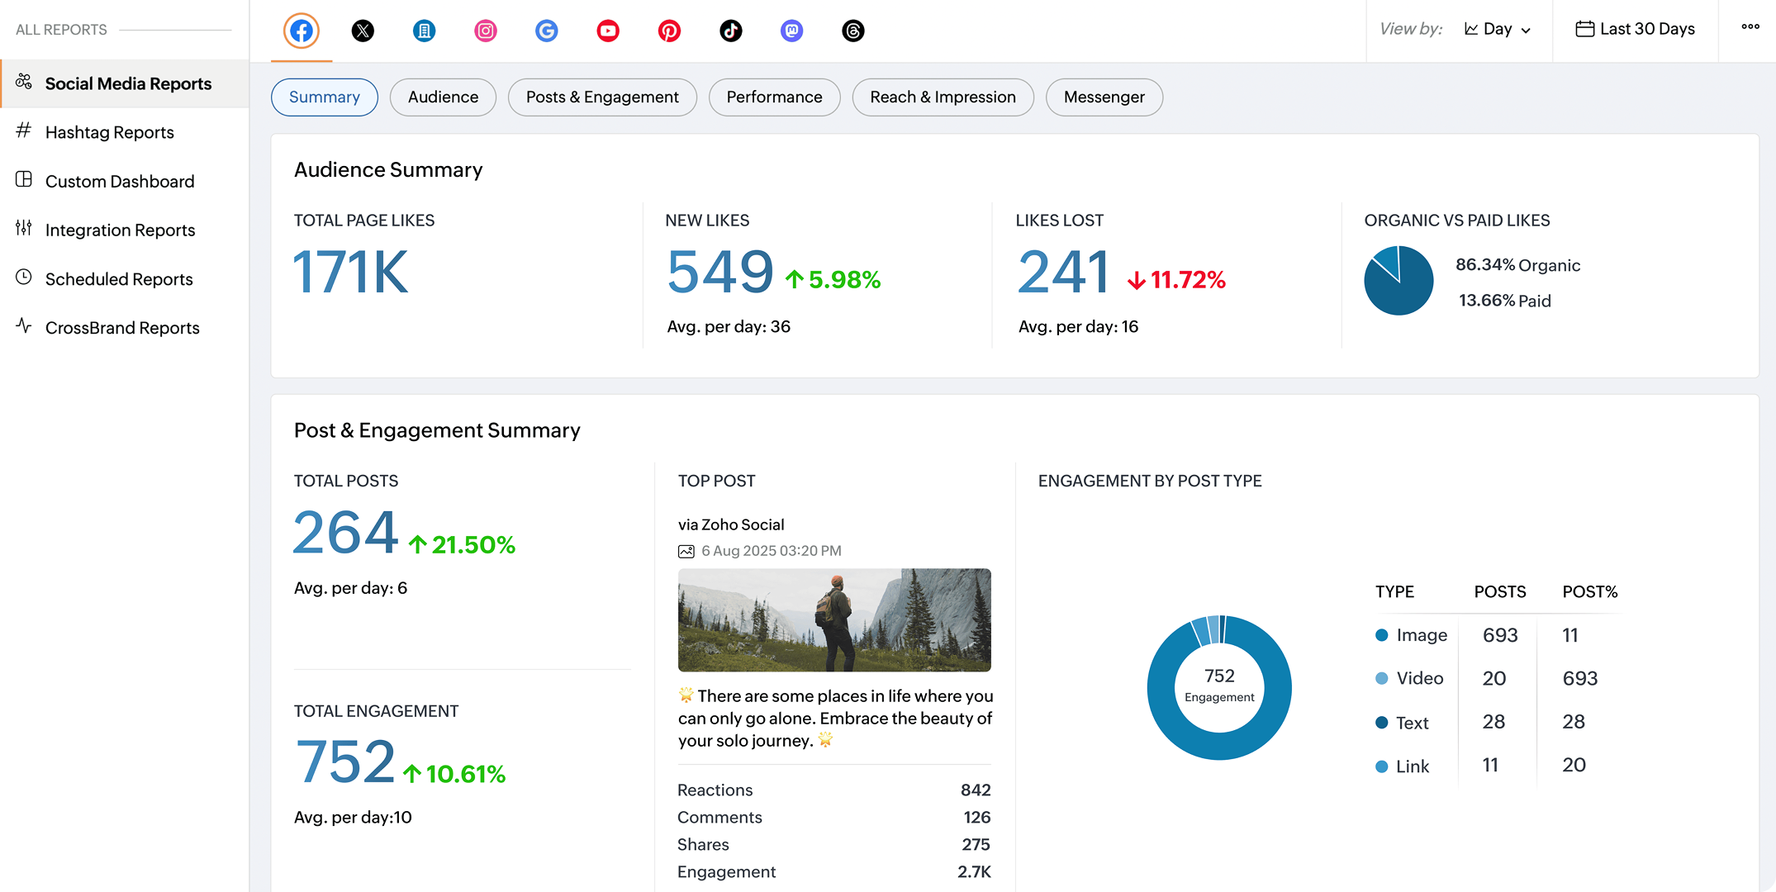
Task: Switch to the Performance tab
Action: tap(774, 97)
